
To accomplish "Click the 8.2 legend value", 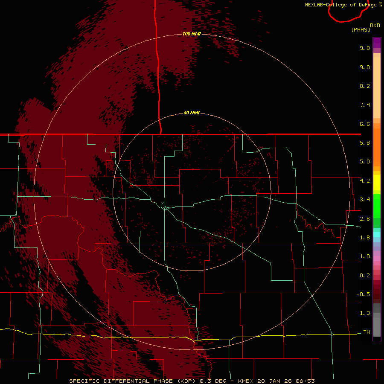I will click(x=365, y=86).
